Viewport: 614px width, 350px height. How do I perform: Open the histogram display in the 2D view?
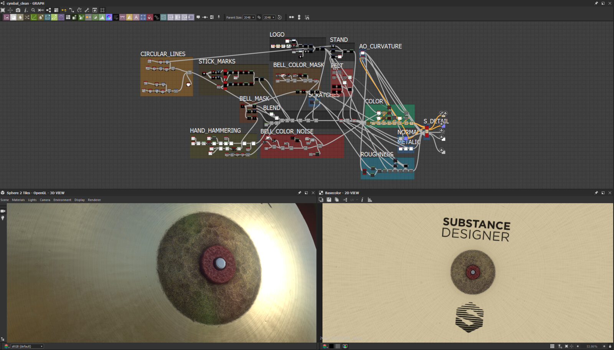click(370, 200)
